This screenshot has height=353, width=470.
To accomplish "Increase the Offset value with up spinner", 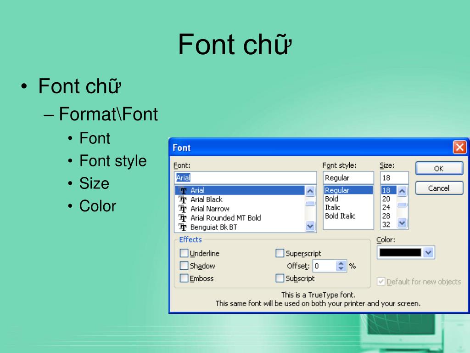I will pos(341,263).
